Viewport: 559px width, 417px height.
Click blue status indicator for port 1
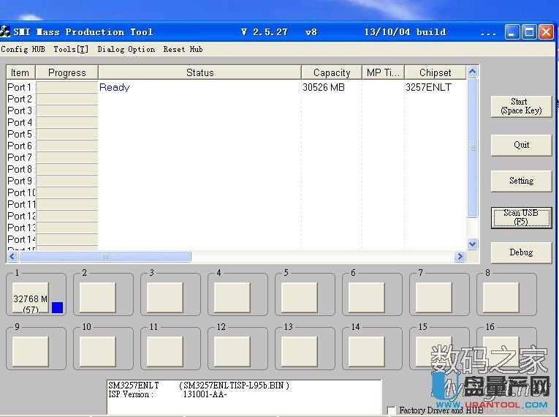pos(57,308)
